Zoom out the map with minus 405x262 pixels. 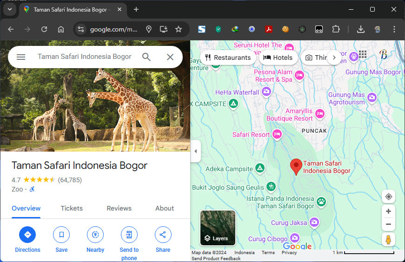[388, 224]
